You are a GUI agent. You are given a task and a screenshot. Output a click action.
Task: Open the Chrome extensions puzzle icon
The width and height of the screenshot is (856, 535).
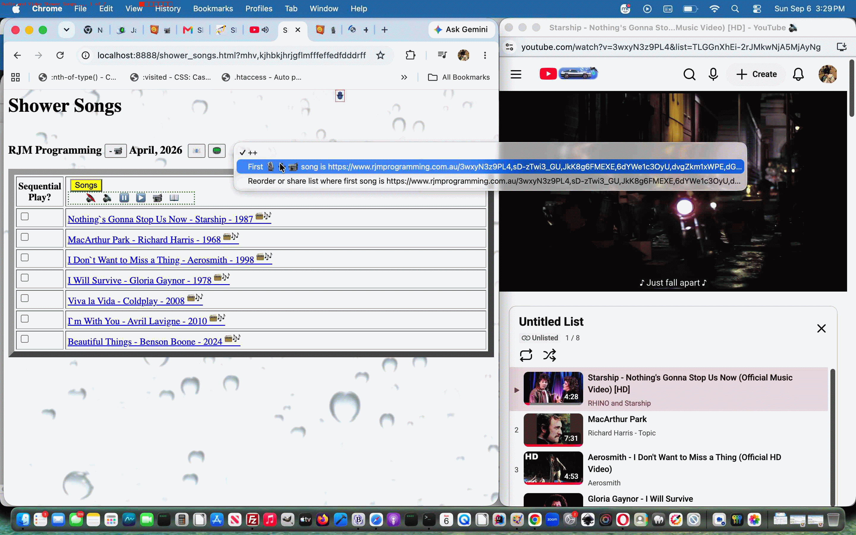tap(410, 55)
